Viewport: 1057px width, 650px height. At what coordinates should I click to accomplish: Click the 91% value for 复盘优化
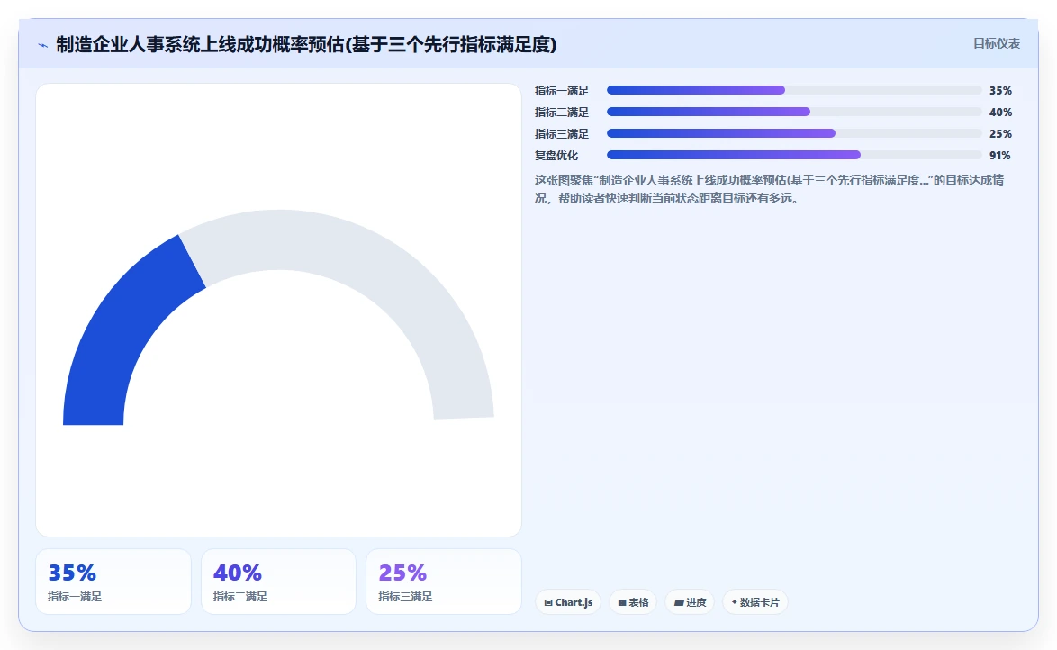pyautogui.click(x=999, y=155)
